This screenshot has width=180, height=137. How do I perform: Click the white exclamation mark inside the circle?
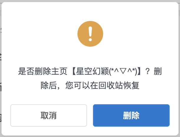point(90,34)
